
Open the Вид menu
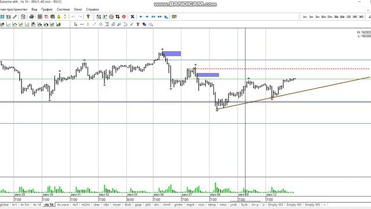click(34, 9)
